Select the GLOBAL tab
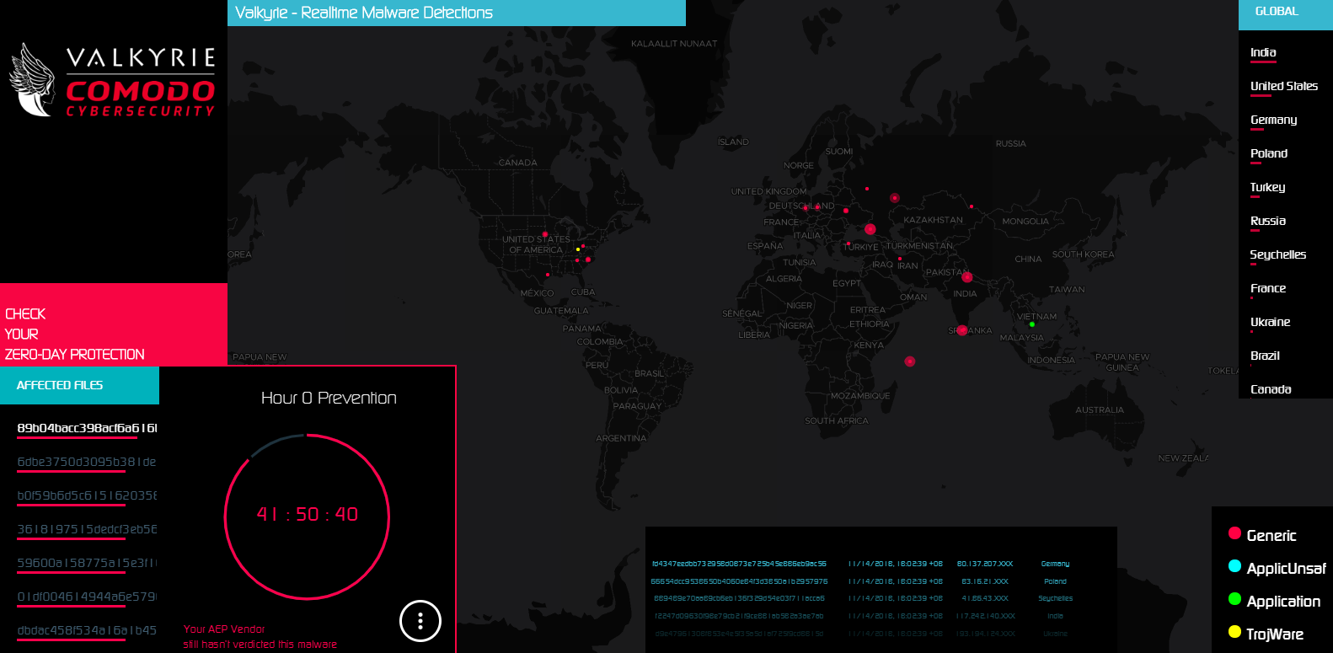This screenshot has height=653, width=1333. [1286, 14]
